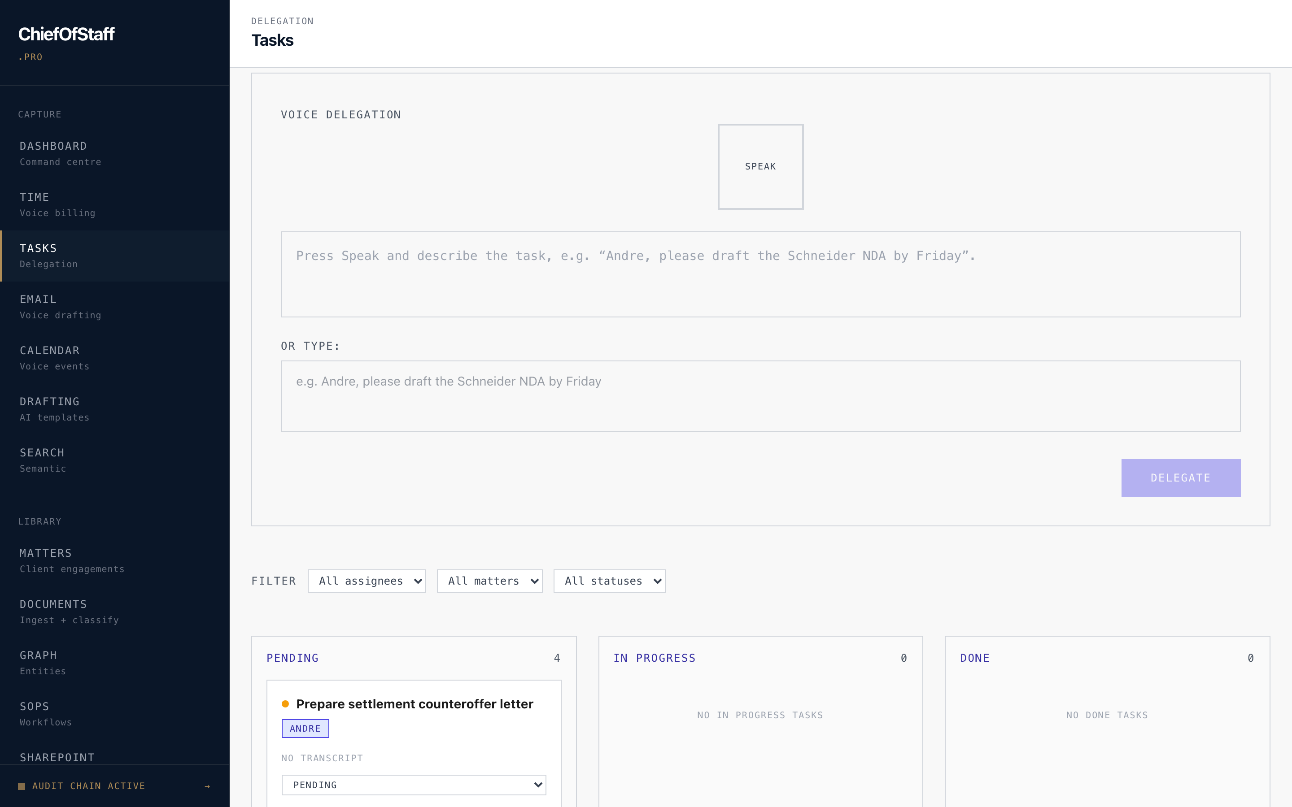Open Graph entities page
The width and height of the screenshot is (1292, 807).
(x=115, y=663)
